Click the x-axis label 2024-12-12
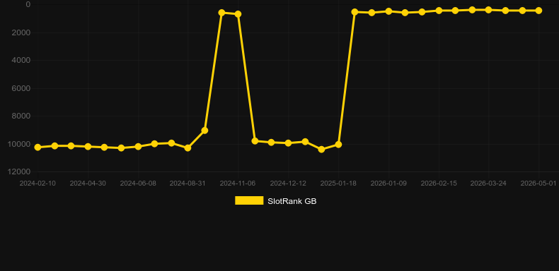 tap(288, 183)
